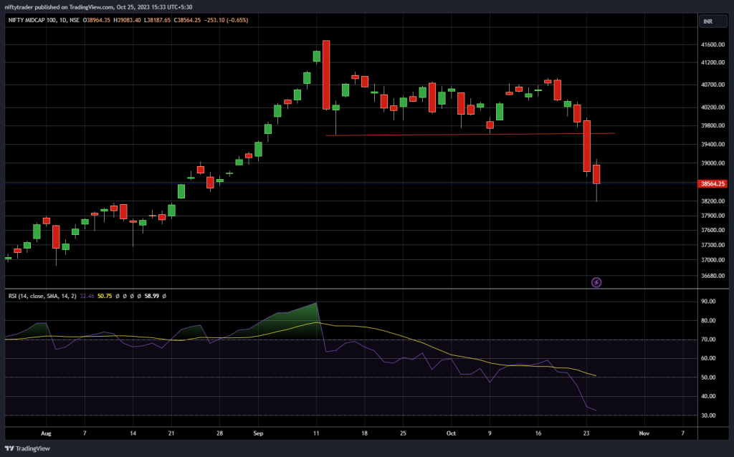This screenshot has width=734, height=457.
Task: Click the 70.00 RSI axis label
Action: [x=708, y=340]
